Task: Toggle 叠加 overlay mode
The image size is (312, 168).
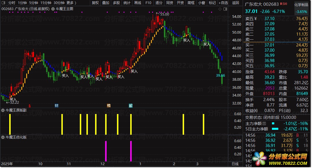Action: 106,3
